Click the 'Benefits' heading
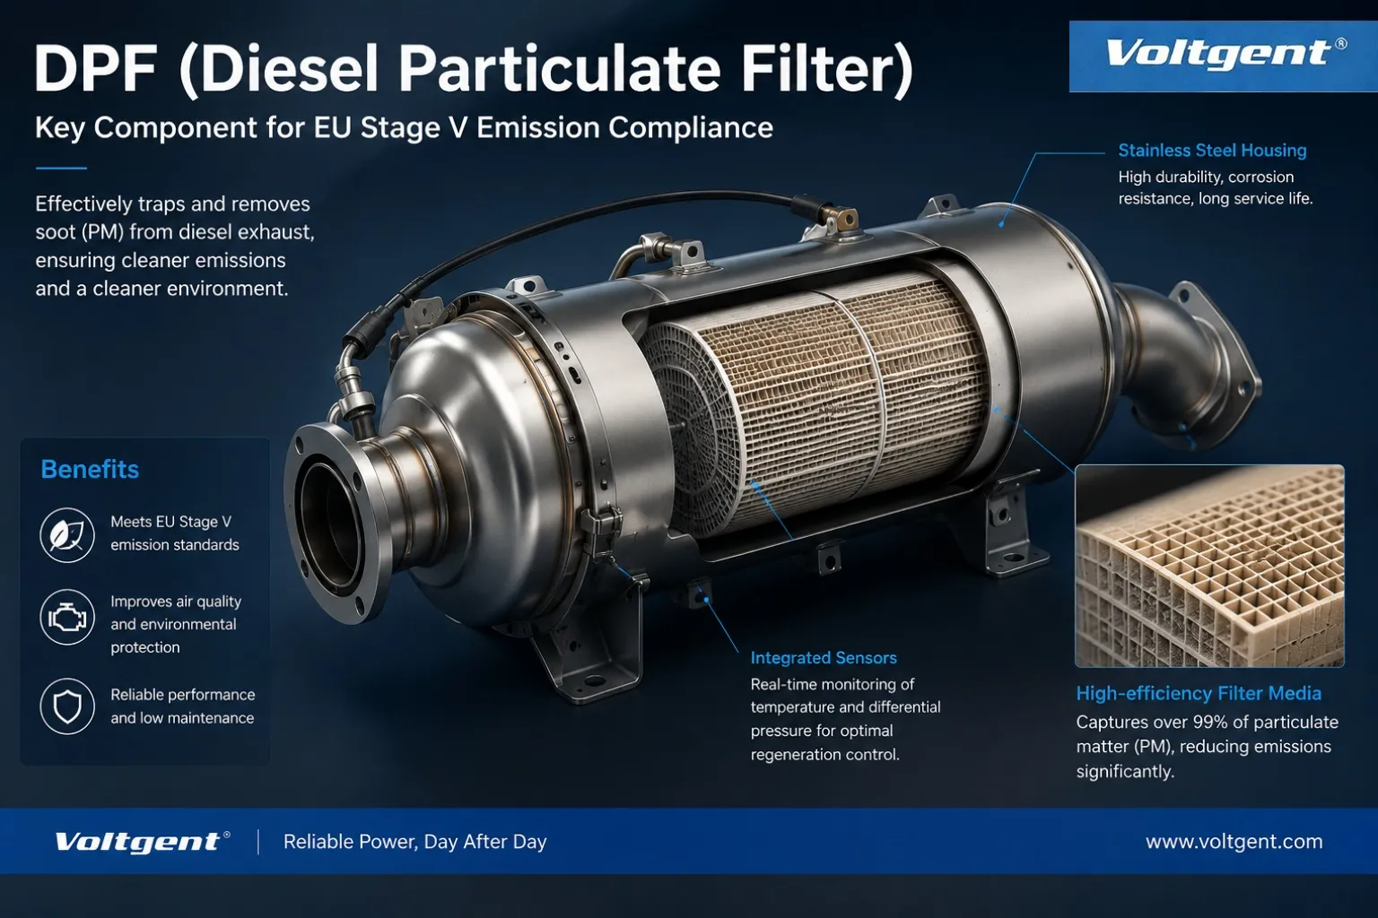This screenshot has height=918, width=1378. [90, 470]
